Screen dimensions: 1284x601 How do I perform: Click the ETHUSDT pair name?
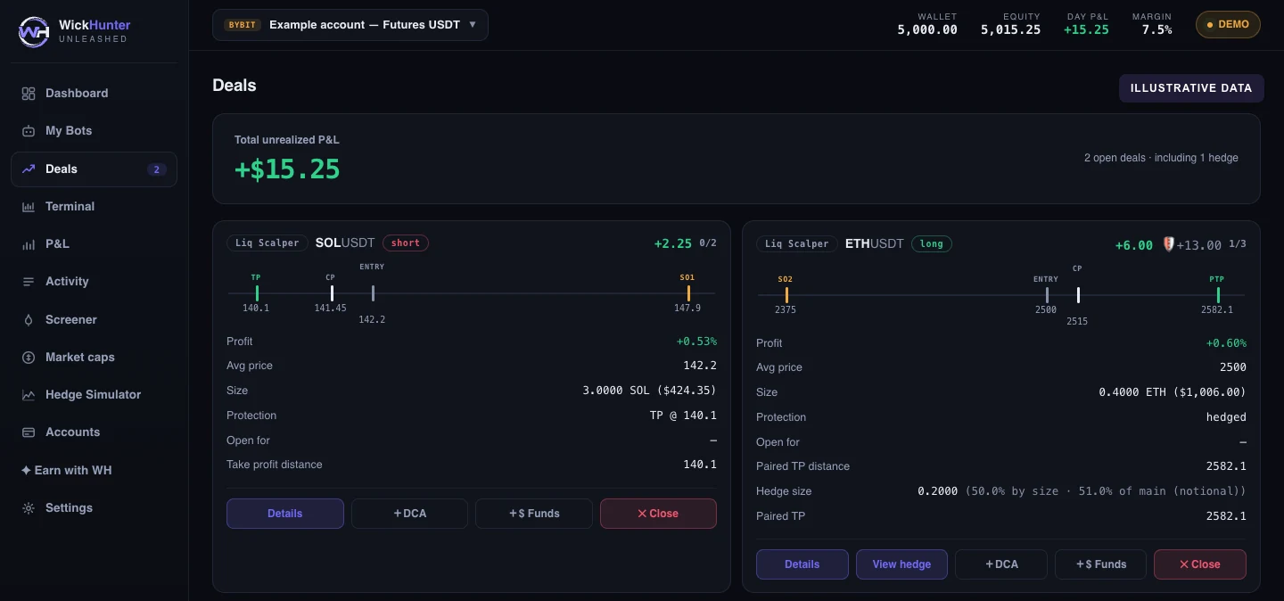875,244
